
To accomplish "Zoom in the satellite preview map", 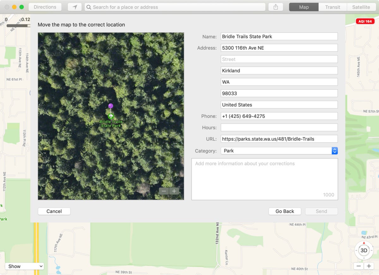I will tap(174, 191).
